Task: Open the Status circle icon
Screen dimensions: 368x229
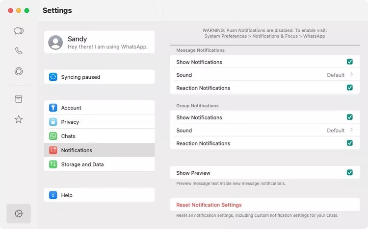Action: point(19,71)
